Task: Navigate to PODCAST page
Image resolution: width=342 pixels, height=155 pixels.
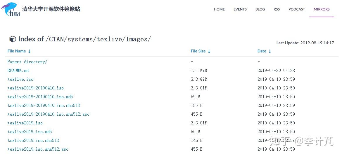Action: pyautogui.click(x=297, y=9)
